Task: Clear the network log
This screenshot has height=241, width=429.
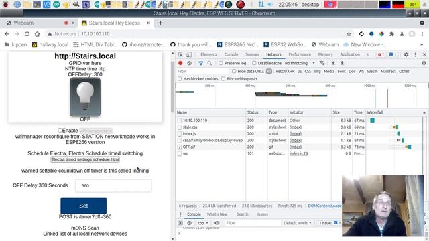Action: [x=189, y=63]
